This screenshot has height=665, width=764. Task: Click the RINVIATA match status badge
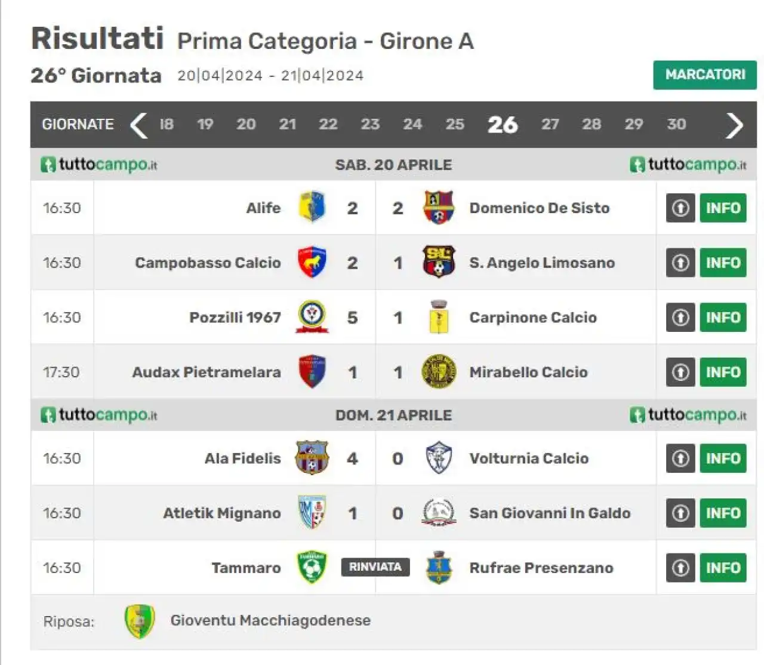(375, 567)
